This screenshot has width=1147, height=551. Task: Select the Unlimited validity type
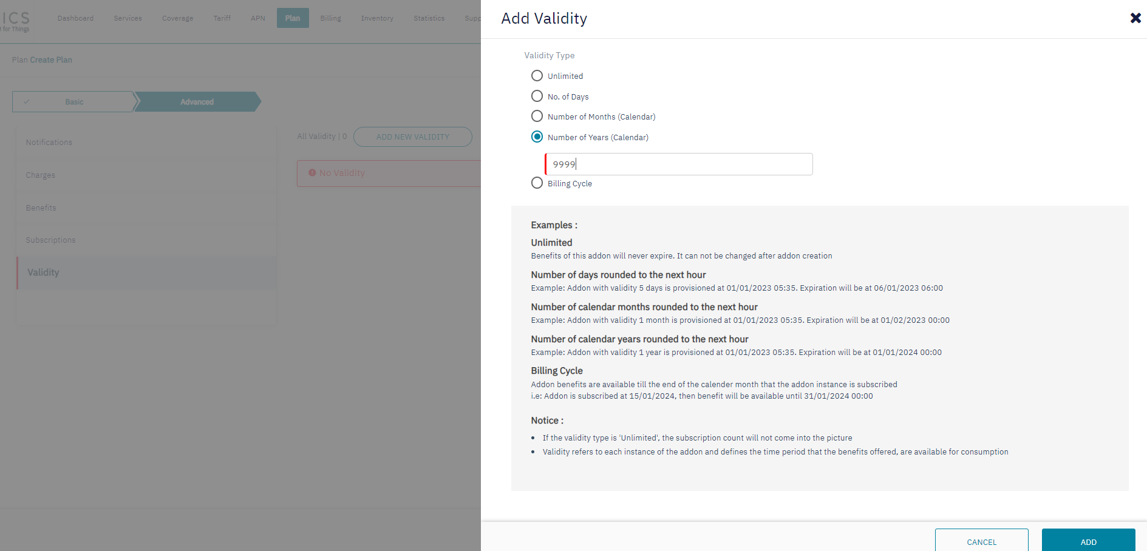tap(537, 76)
